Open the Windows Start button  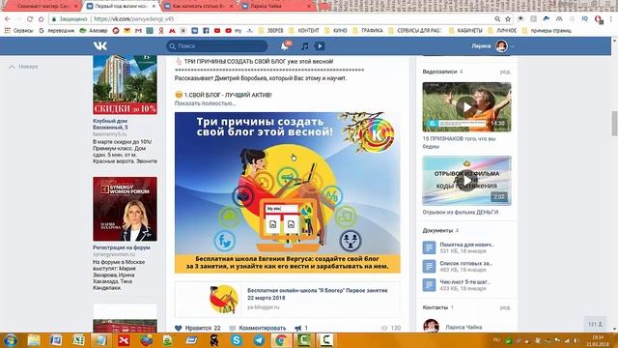point(10,340)
